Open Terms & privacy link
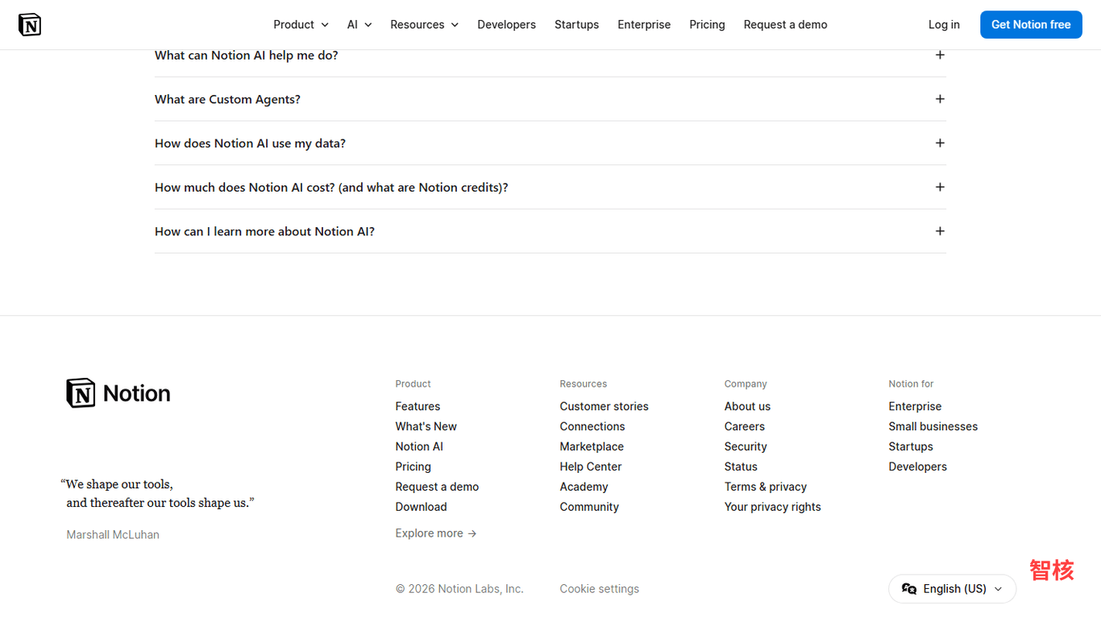This screenshot has height=622, width=1101. click(x=766, y=487)
